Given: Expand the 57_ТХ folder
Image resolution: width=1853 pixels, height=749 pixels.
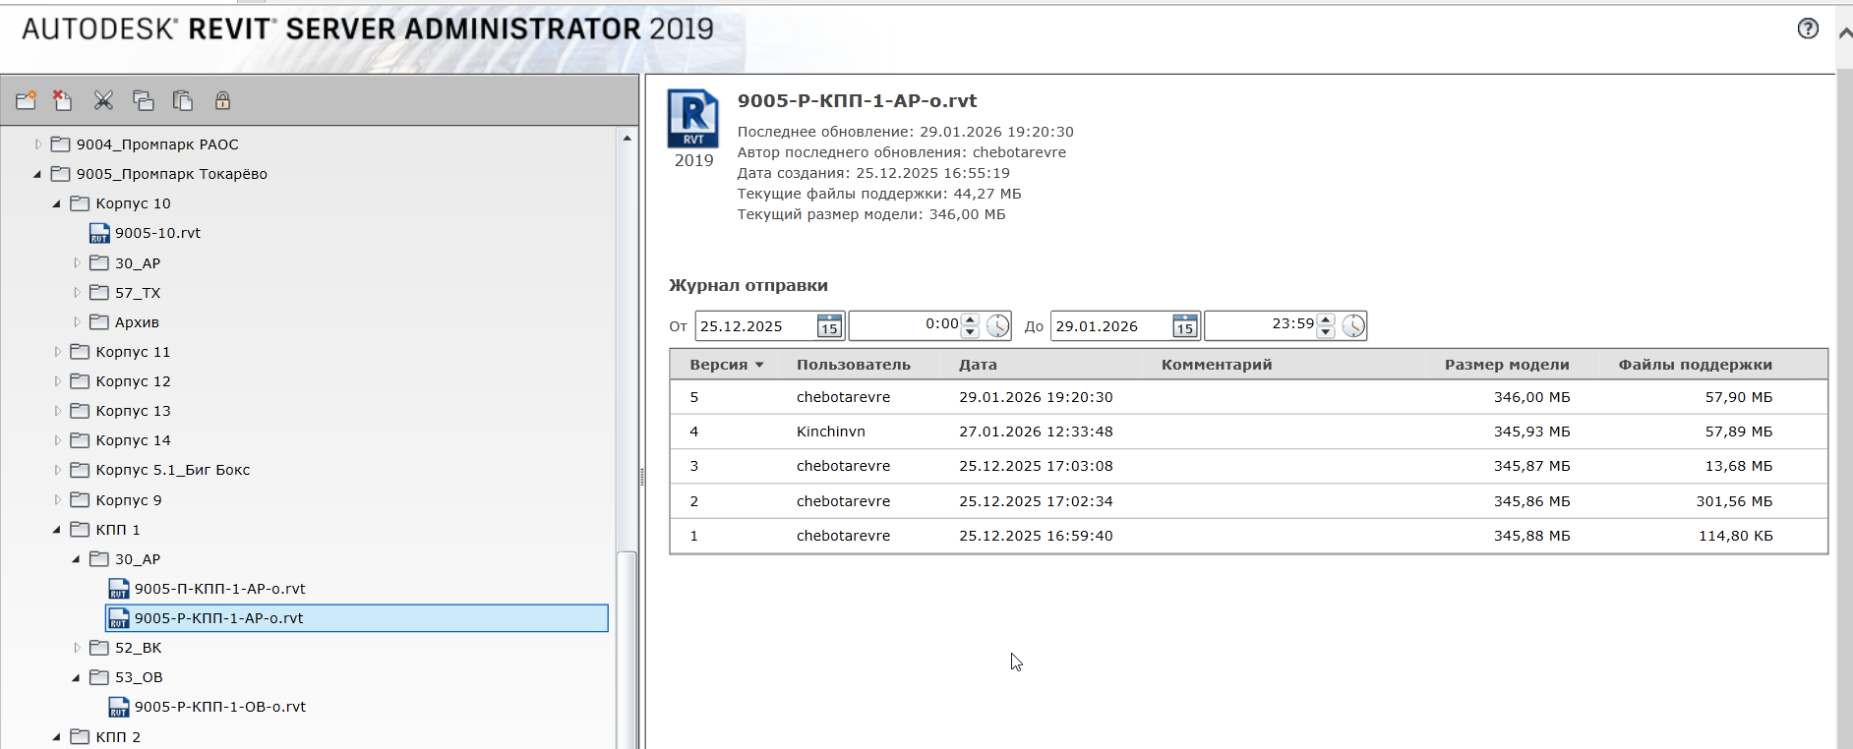Looking at the screenshot, I should point(77,293).
